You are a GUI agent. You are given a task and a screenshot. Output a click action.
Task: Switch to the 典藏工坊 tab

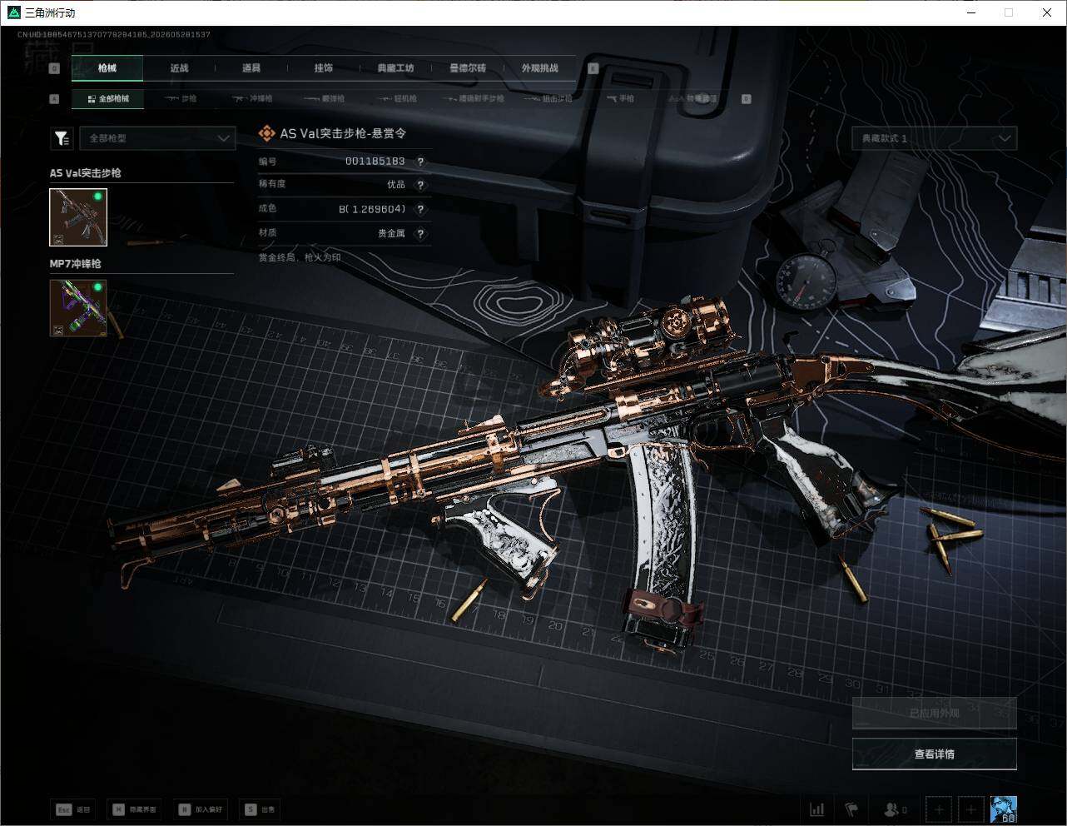[395, 68]
